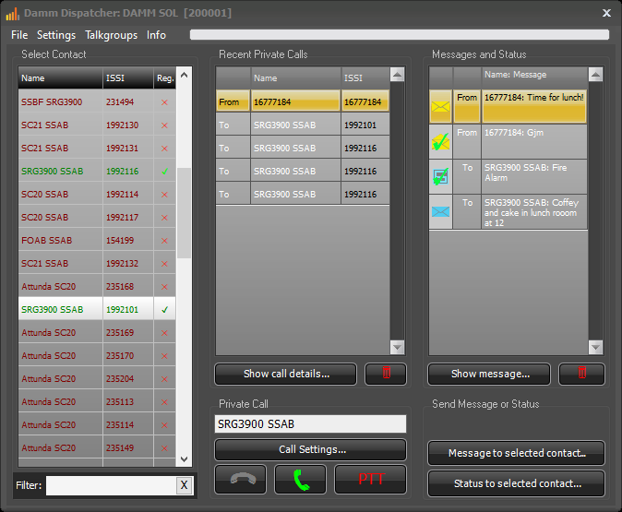This screenshot has height=512, width=622.
Task: Delete selected call with red trash icon
Action: click(x=385, y=374)
